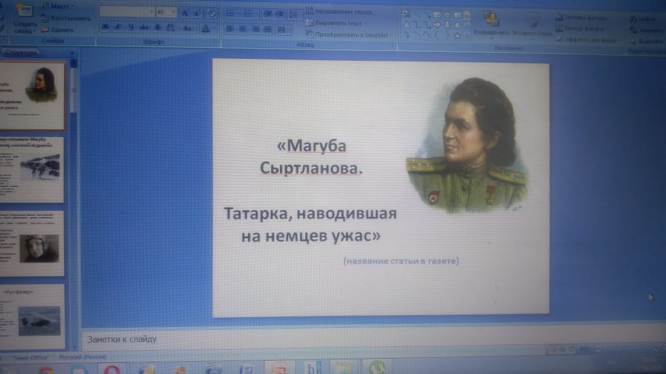Open the line spacing dropdown
The width and height of the screenshot is (666, 374).
tap(294, 15)
